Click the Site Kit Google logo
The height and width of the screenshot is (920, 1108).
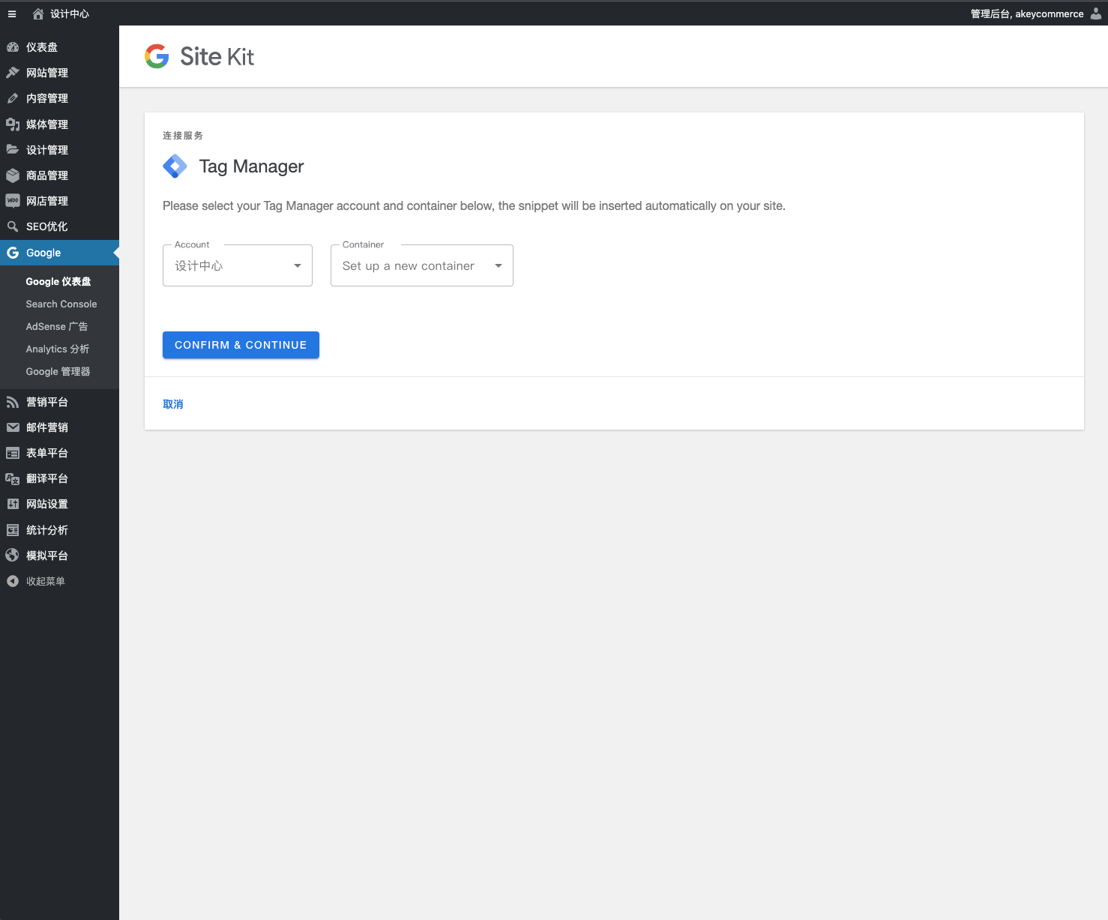pyautogui.click(x=157, y=56)
